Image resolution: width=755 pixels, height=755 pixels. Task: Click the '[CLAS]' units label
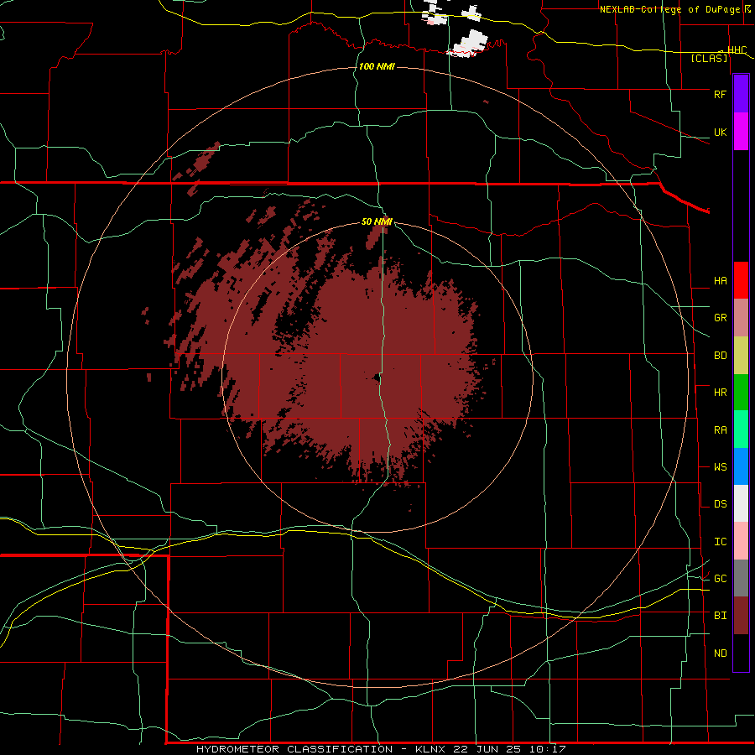(709, 58)
